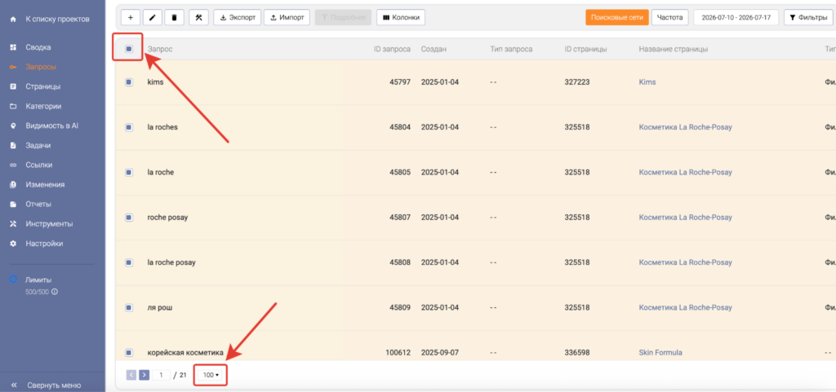836x392 pixels.
Task: Click the Подробнее button
Action: (344, 17)
